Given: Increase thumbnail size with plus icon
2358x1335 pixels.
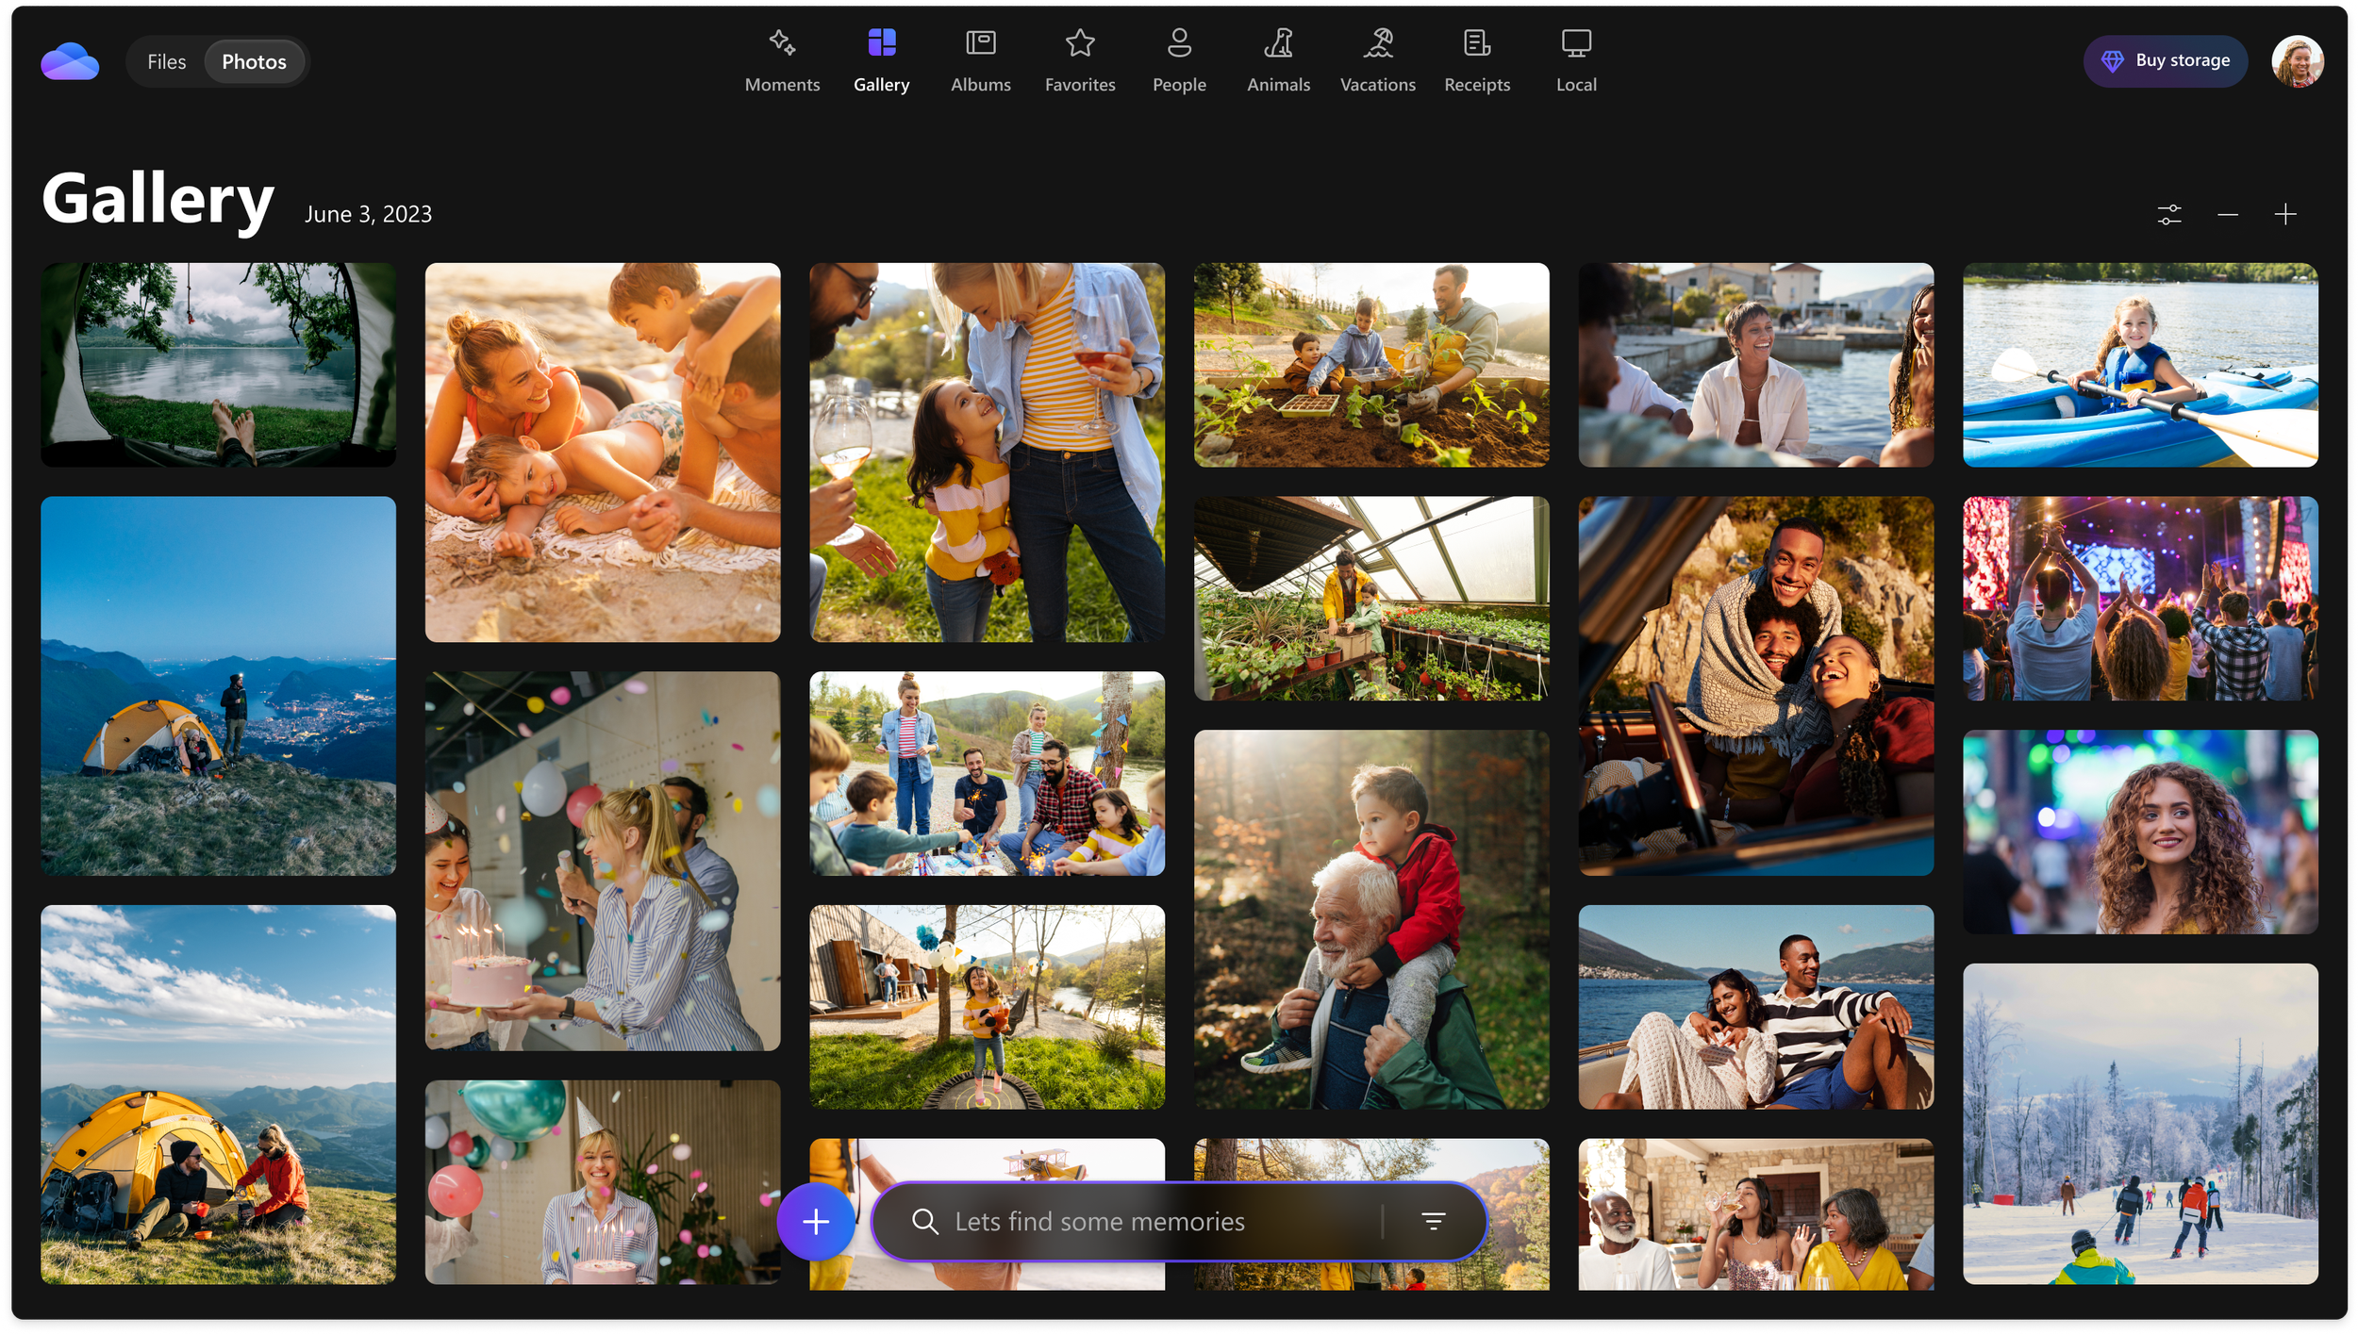Looking at the screenshot, I should [2284, 215].
